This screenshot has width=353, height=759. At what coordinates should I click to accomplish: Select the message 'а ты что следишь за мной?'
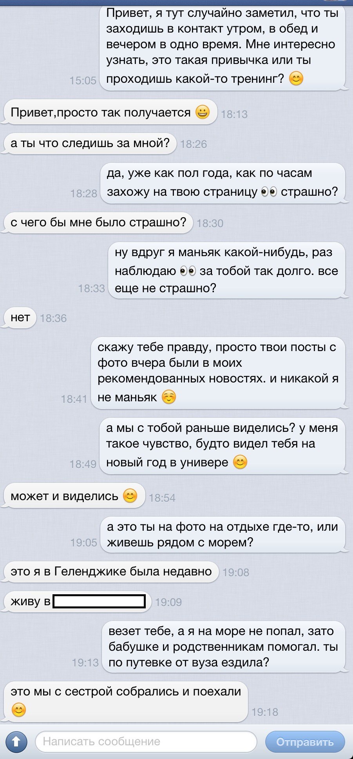point(90,143)
